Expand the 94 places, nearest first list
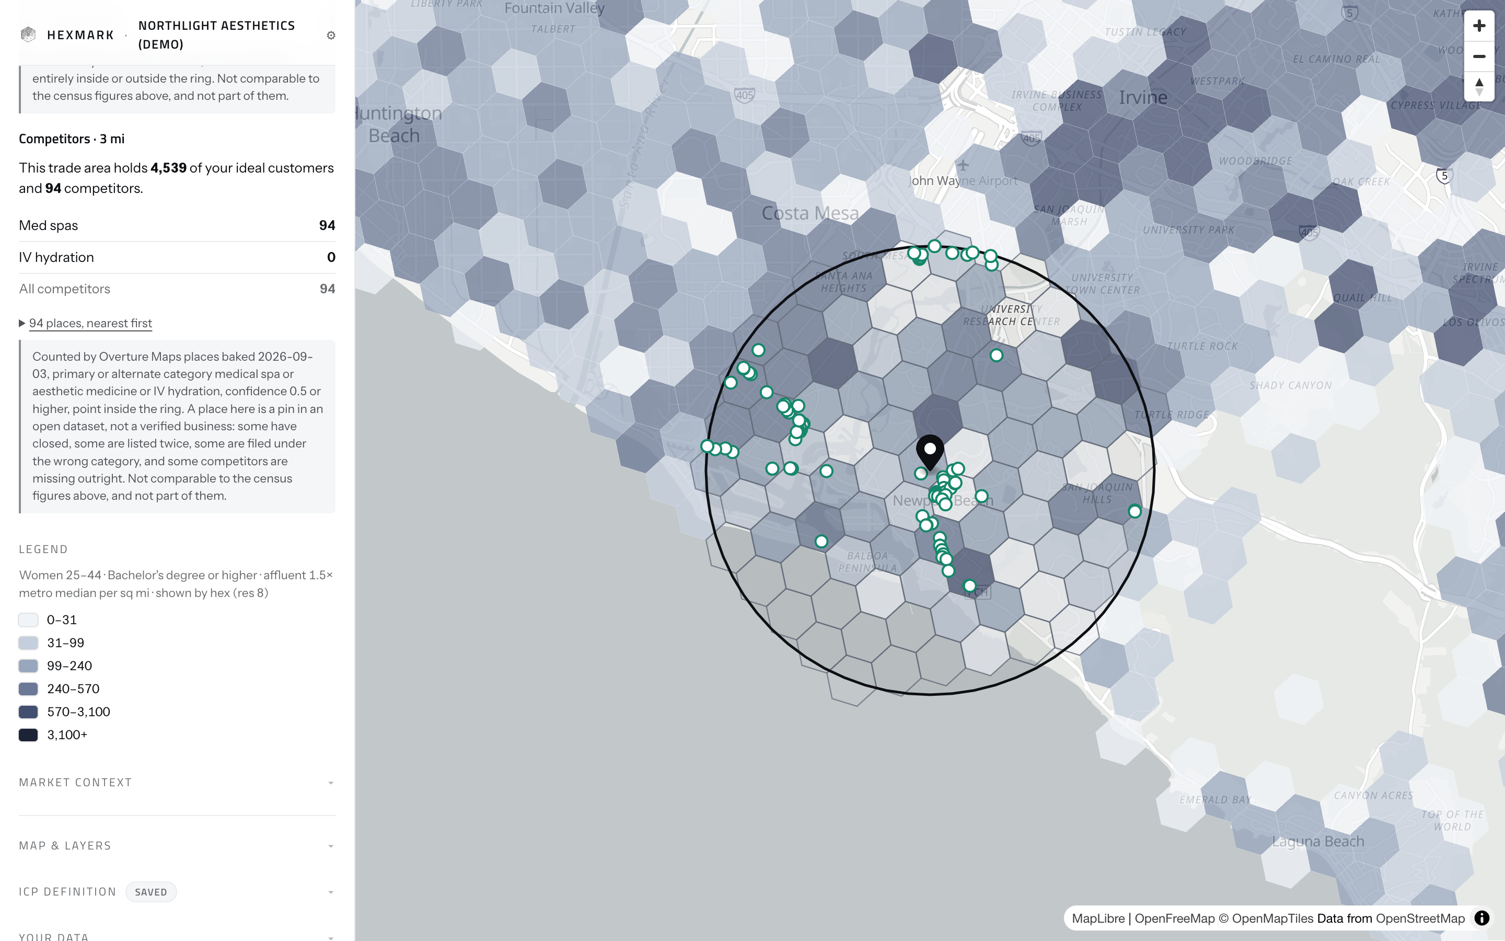The image size is (1505, 941). (x=85, y=323)
